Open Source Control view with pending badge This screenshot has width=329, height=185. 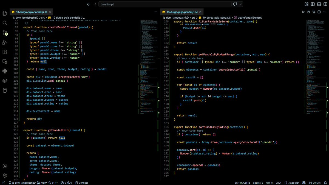5,33
